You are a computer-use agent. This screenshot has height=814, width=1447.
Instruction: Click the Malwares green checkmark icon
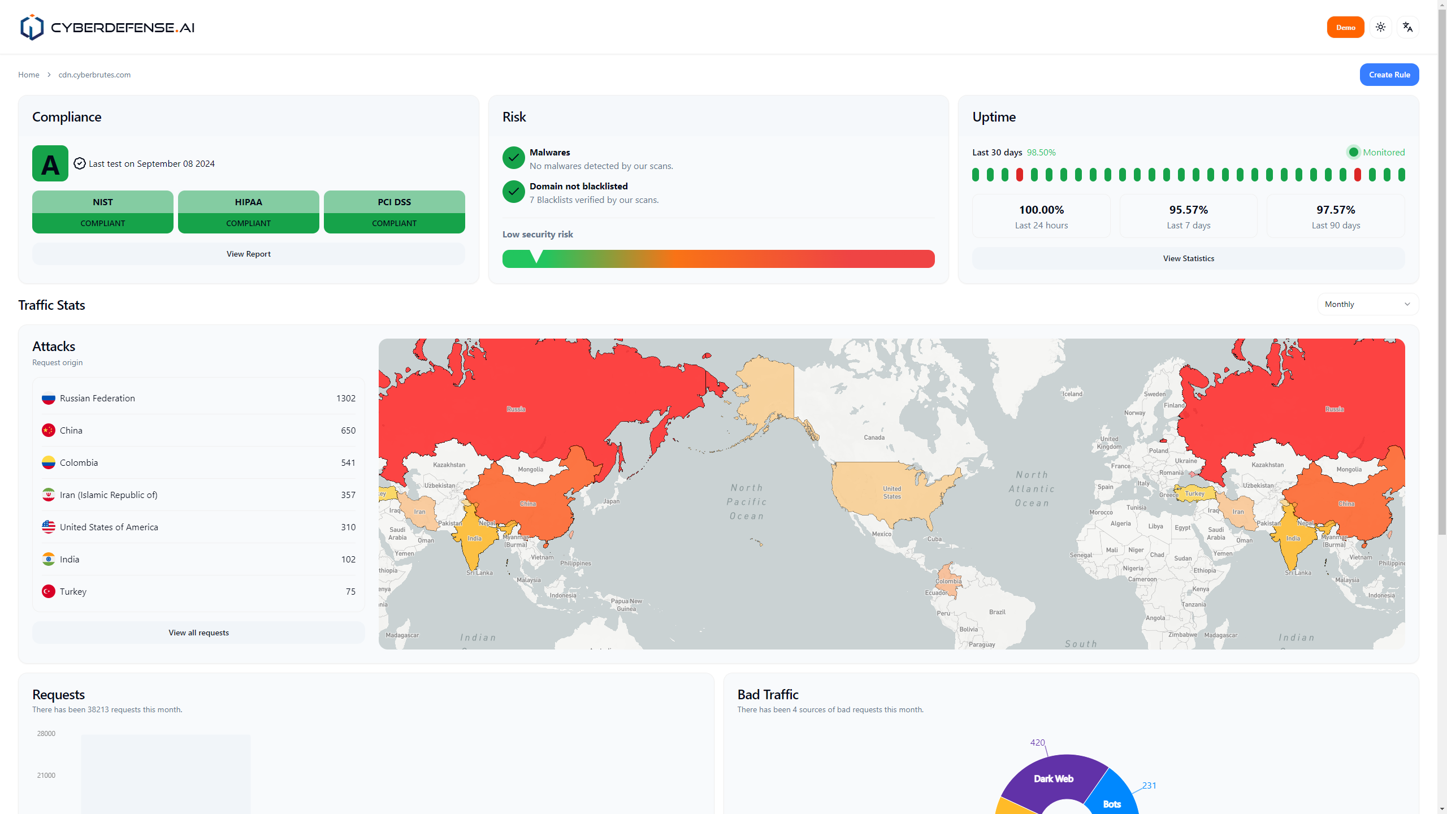click(x=513, y=158)
